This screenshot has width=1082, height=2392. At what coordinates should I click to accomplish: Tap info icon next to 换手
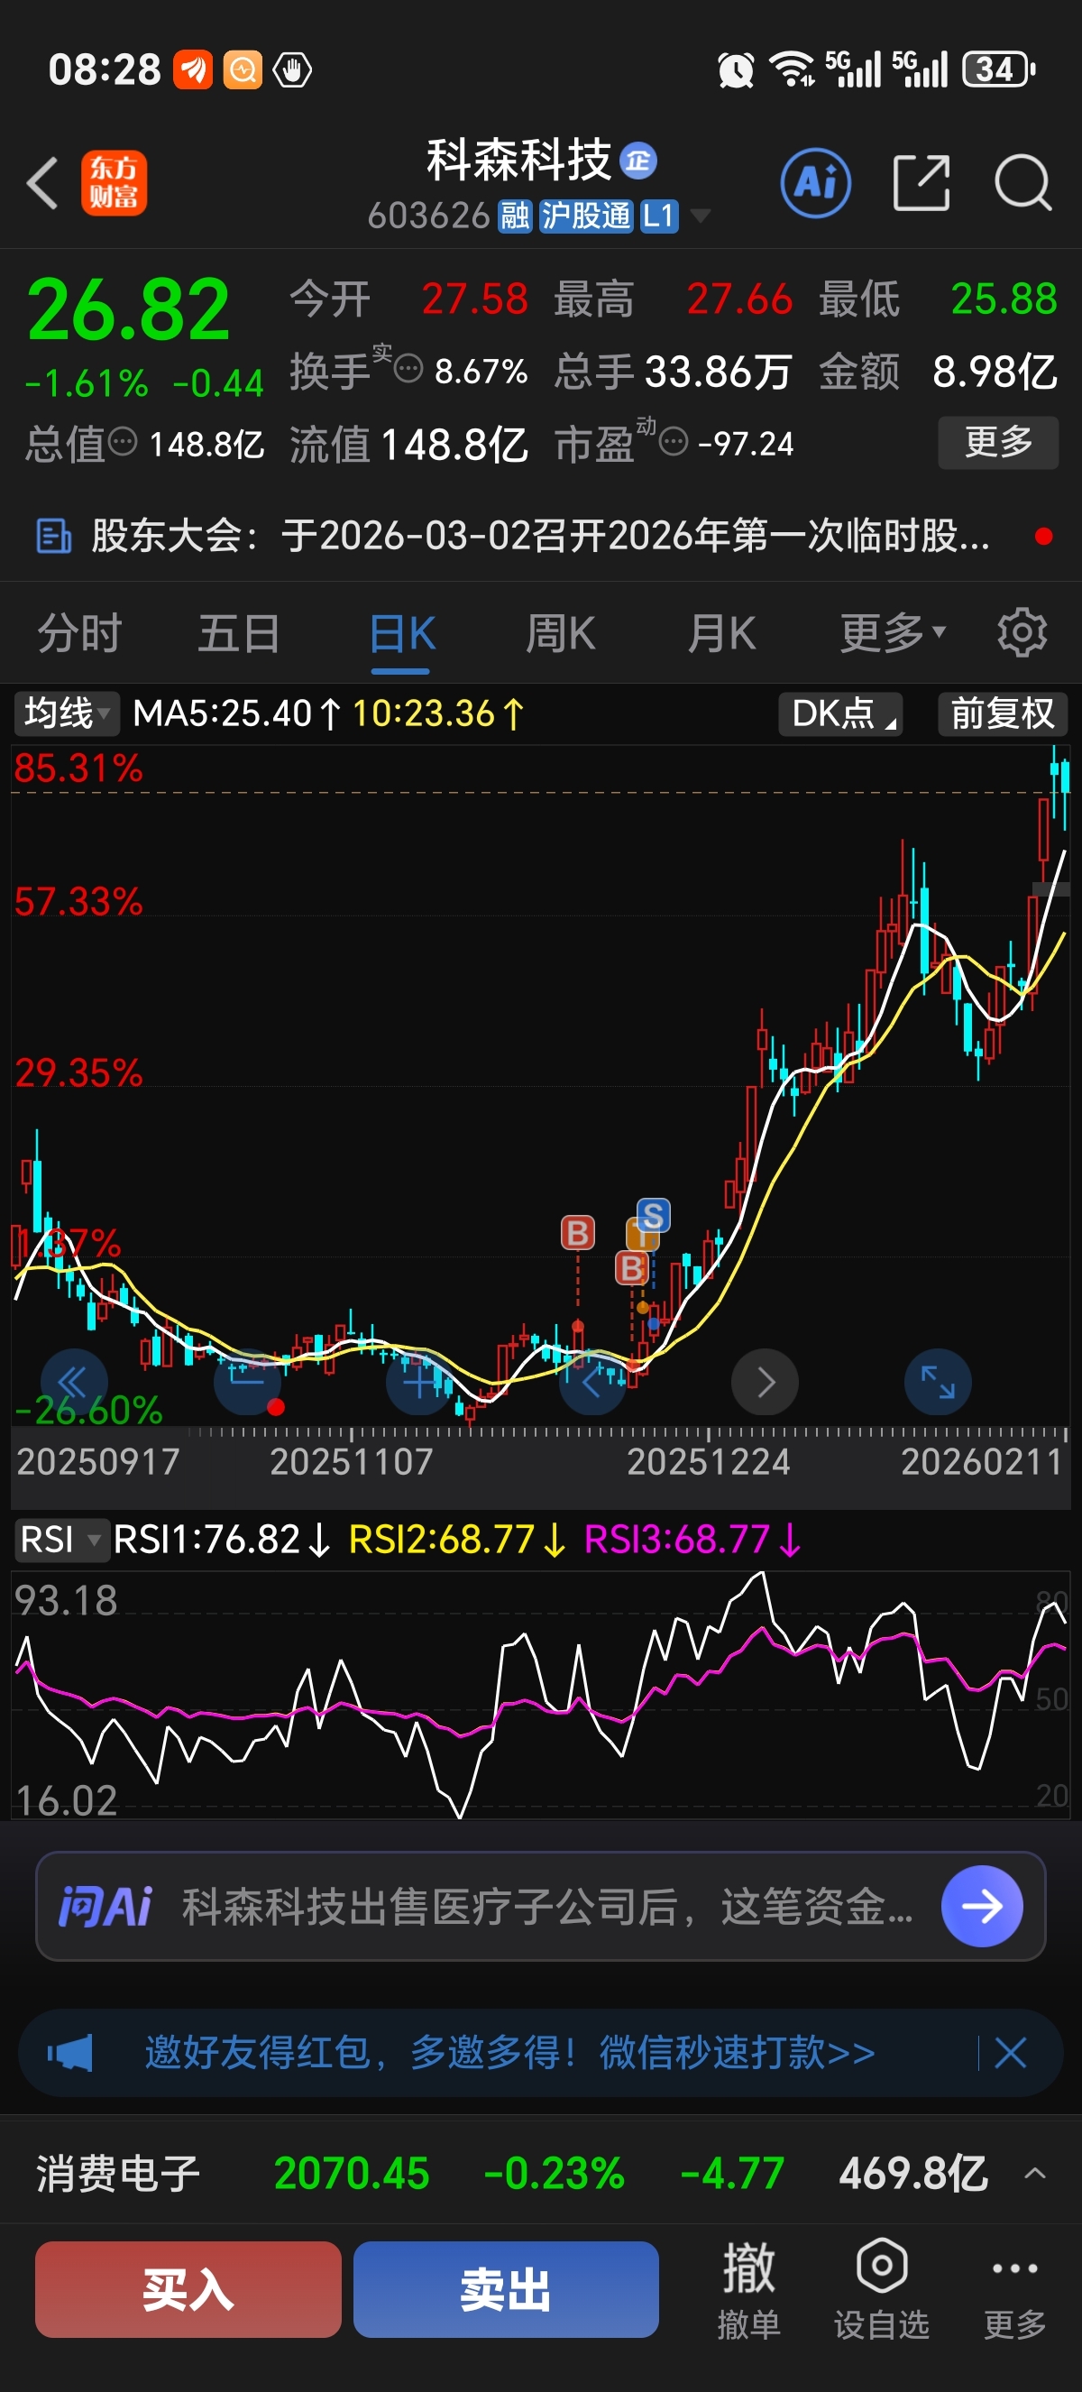coord(408,369)
